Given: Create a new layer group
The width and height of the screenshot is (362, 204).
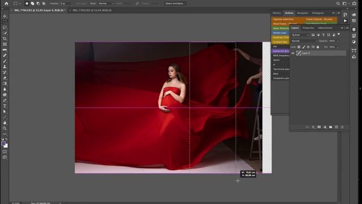Looking at the screenshot, I should coord(330,127).
